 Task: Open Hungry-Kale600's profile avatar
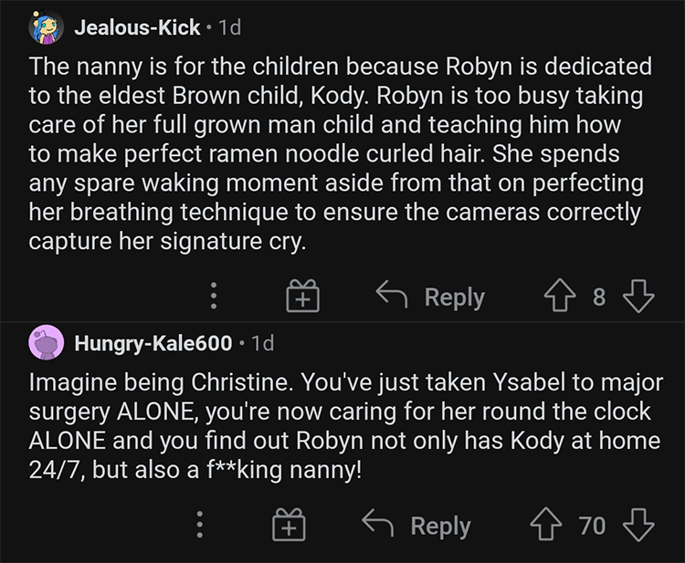pyautogui.click(x=46, y=343)
